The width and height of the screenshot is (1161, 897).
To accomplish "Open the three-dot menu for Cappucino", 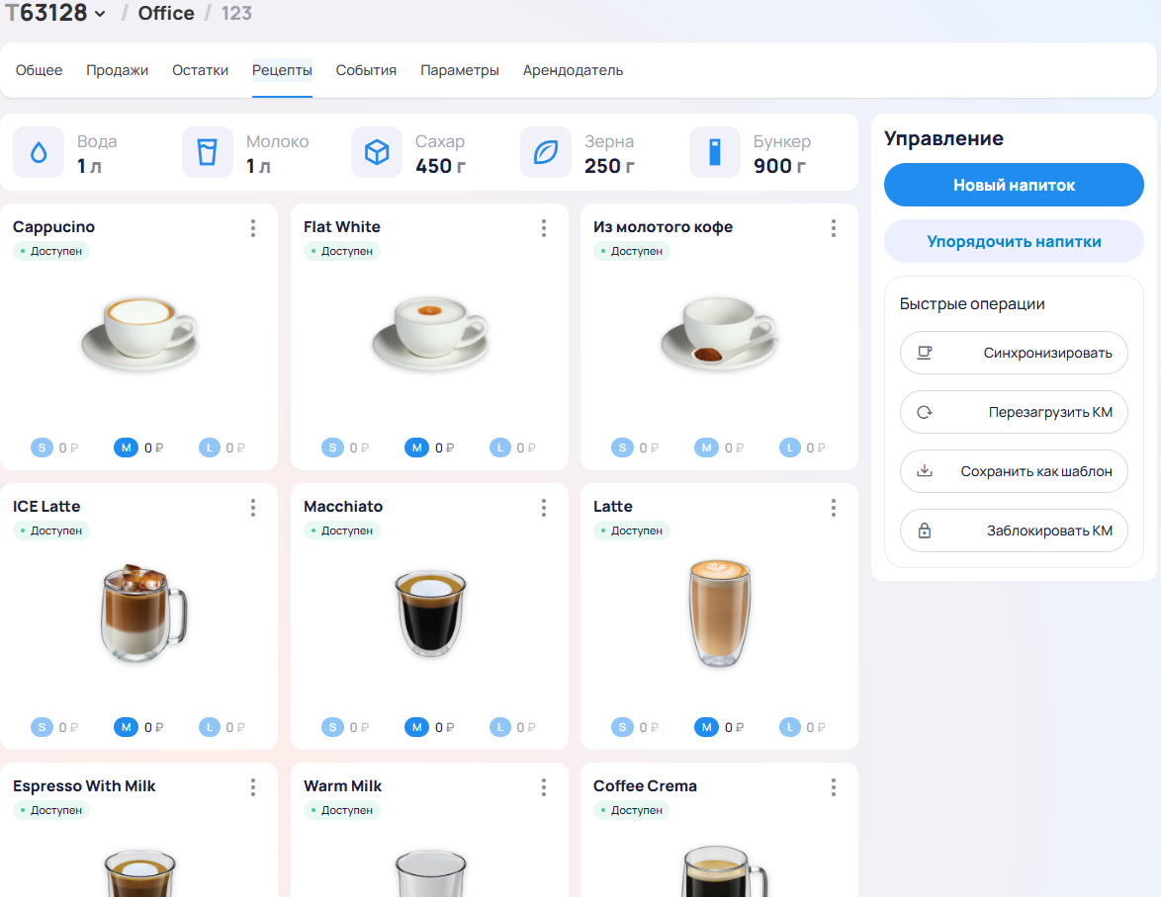I will coord(253,228).
